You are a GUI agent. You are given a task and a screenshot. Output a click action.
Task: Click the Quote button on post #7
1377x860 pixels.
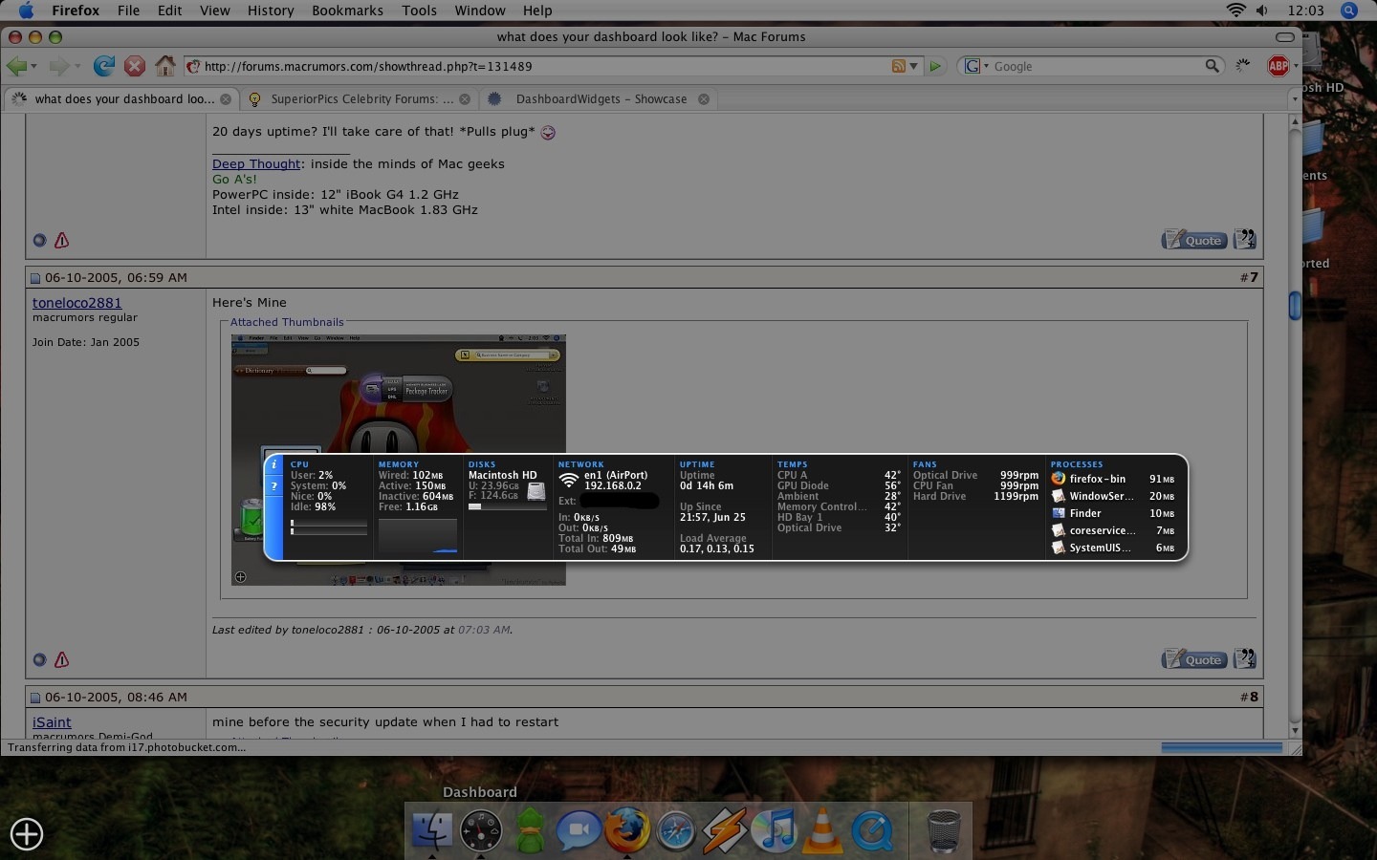click(1194, 659)
